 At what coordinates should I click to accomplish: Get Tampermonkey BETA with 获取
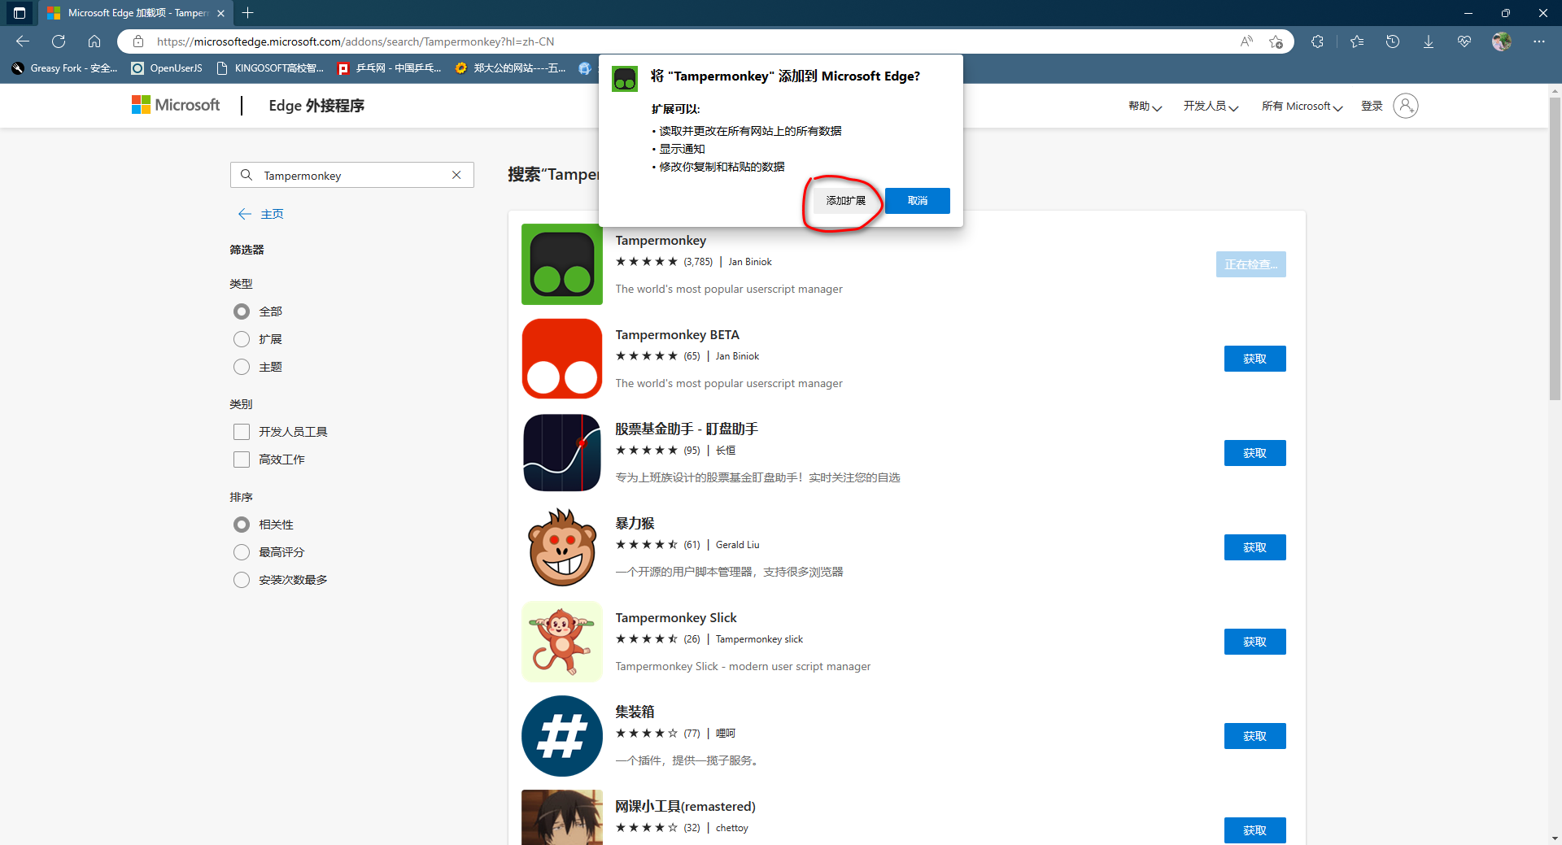coord(1255,359)
